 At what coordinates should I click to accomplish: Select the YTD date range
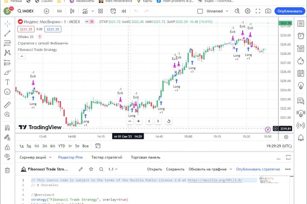pos(61,146)
